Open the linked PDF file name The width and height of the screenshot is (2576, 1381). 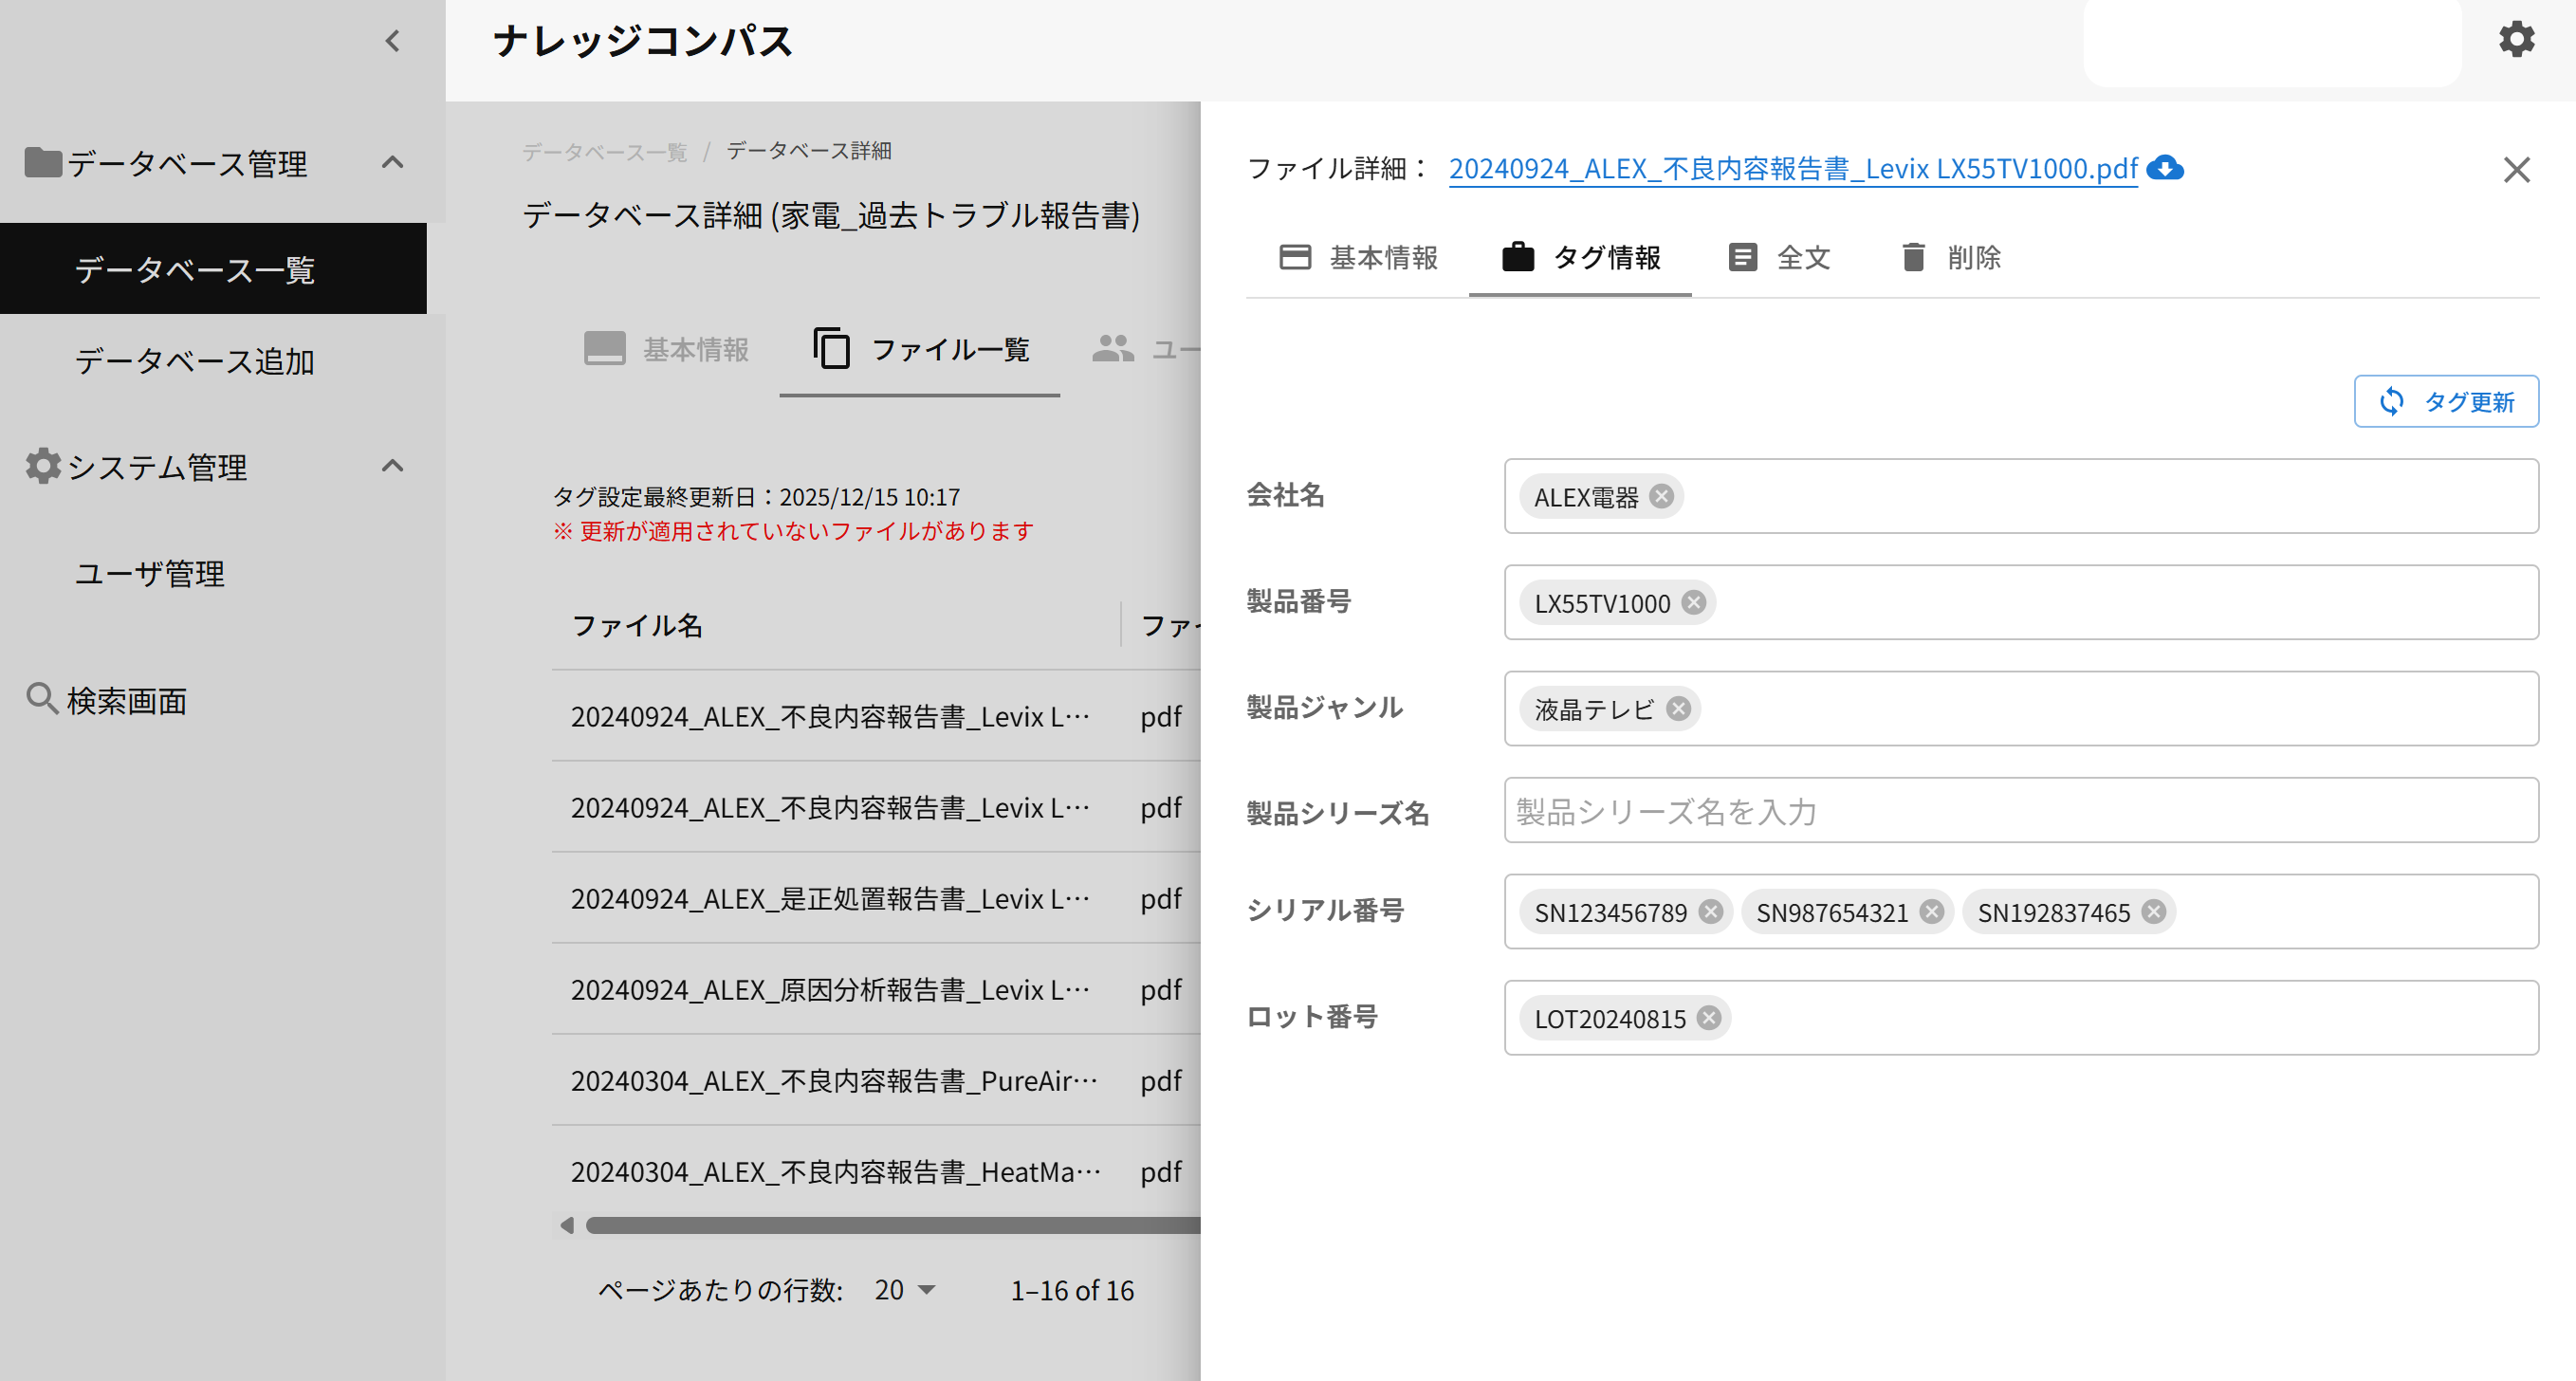coord(1792,168)
